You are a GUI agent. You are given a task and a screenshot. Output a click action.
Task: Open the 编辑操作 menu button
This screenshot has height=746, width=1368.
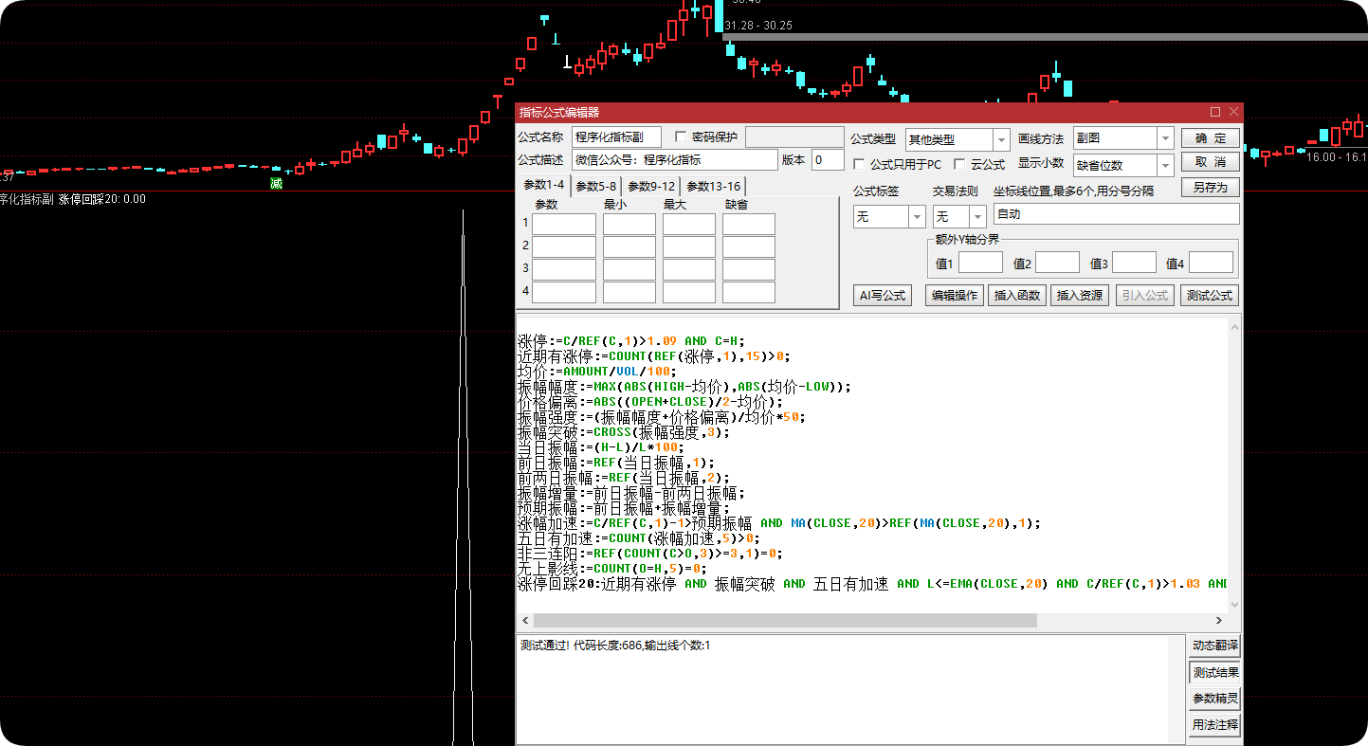955,295
